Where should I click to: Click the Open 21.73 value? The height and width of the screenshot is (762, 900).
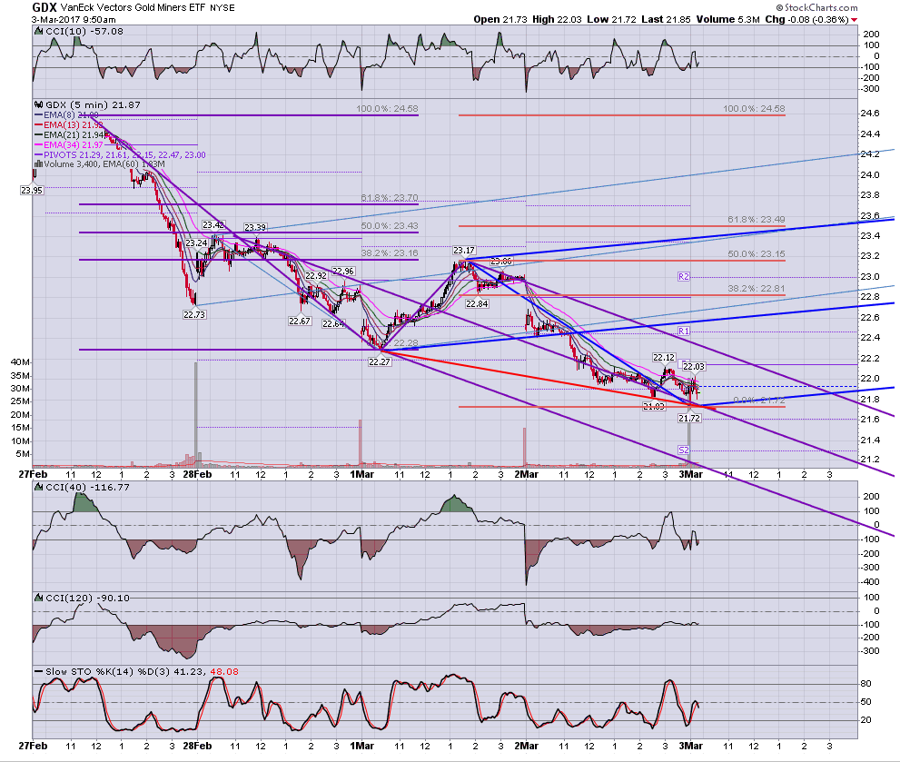[499, 19]
